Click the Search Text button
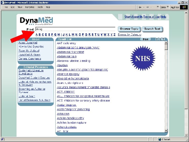The width and height of the screenshot is (189, 142). (x=152, y=29)
